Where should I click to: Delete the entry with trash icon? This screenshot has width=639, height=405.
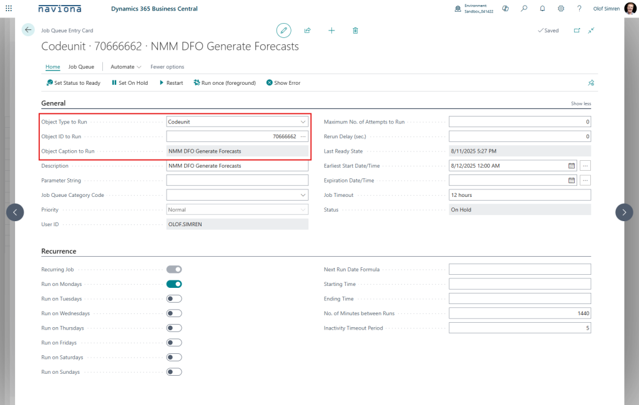355,30
